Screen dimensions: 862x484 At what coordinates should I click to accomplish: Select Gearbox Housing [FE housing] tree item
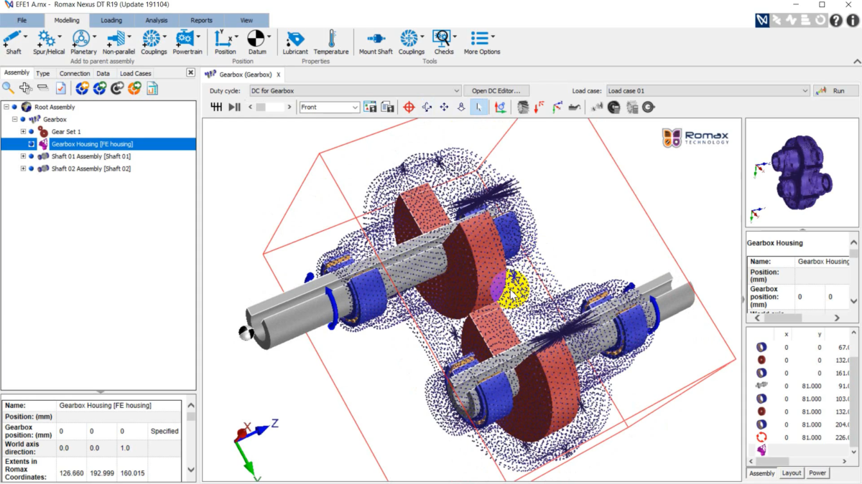[x=92, y=144]
